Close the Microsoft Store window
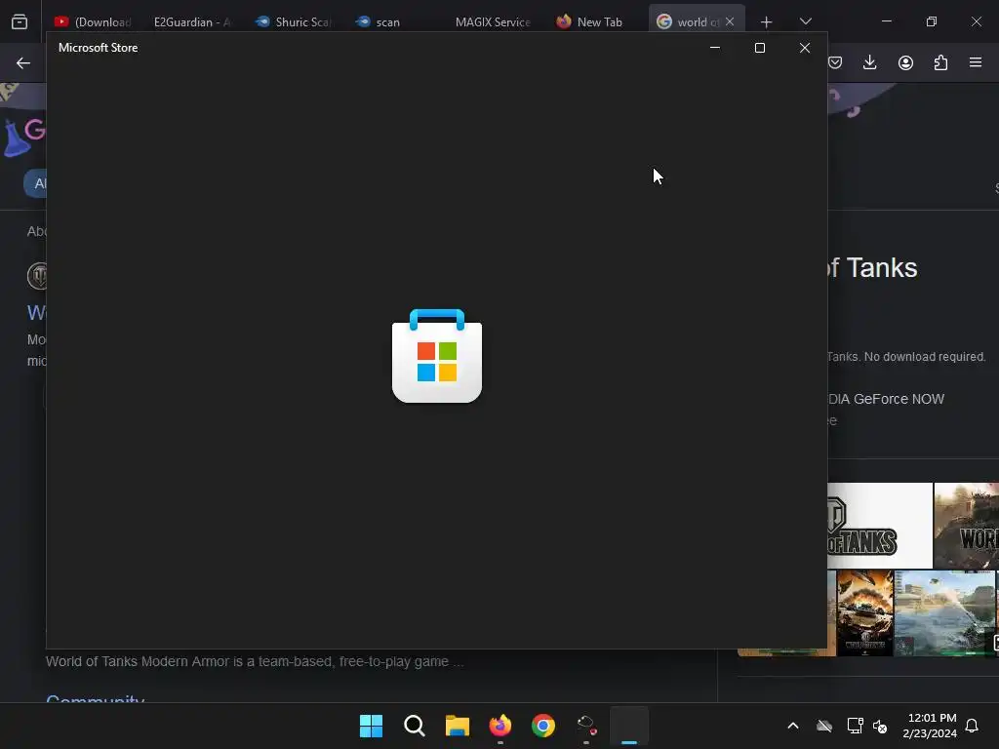This screenshot has width=999, height=749. click(x=805, y=48)
